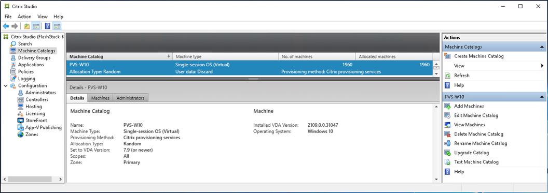The width and height of the screenshot is (548, 193).
Task: Click the Logging tree icon
Action: [x=13, y=78]
